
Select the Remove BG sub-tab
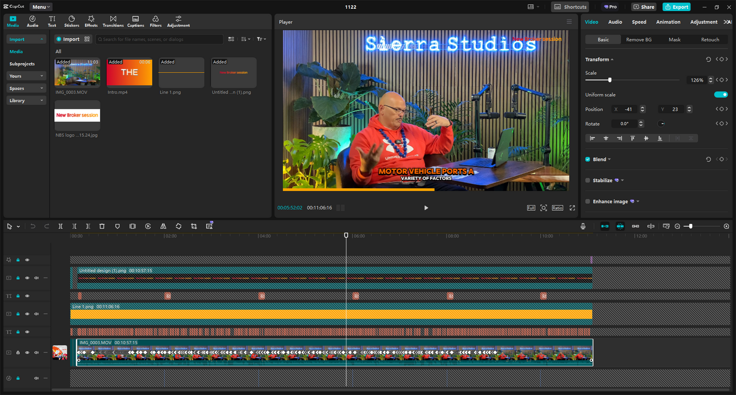point(639,40)
